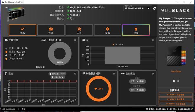Click the last temperature point at 16:23:13

pos(76,81)
